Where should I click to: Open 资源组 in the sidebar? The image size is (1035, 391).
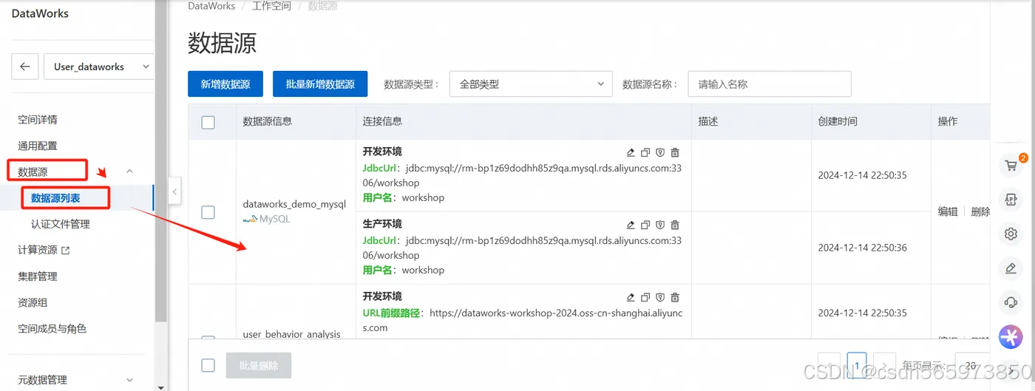pos(33,302)
